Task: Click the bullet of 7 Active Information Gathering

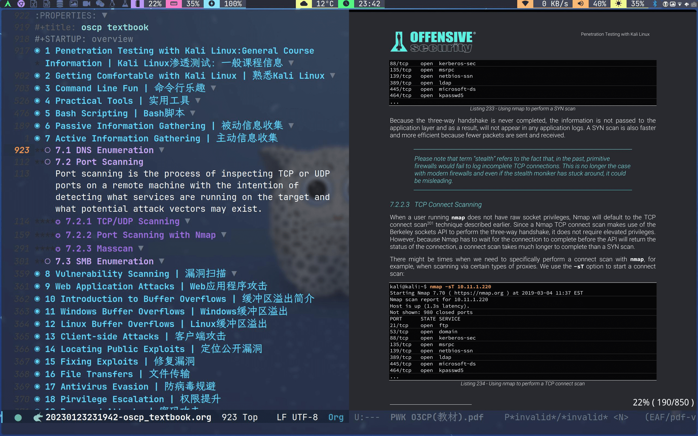Action: click(x=37, y=138)
